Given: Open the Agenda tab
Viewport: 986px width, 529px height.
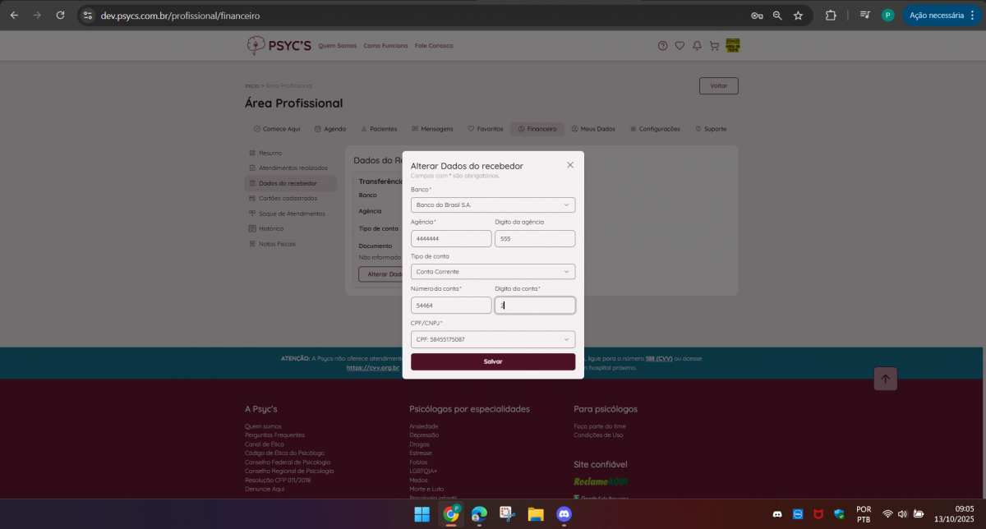Looking at the screenshot, I should pos(330,129).
